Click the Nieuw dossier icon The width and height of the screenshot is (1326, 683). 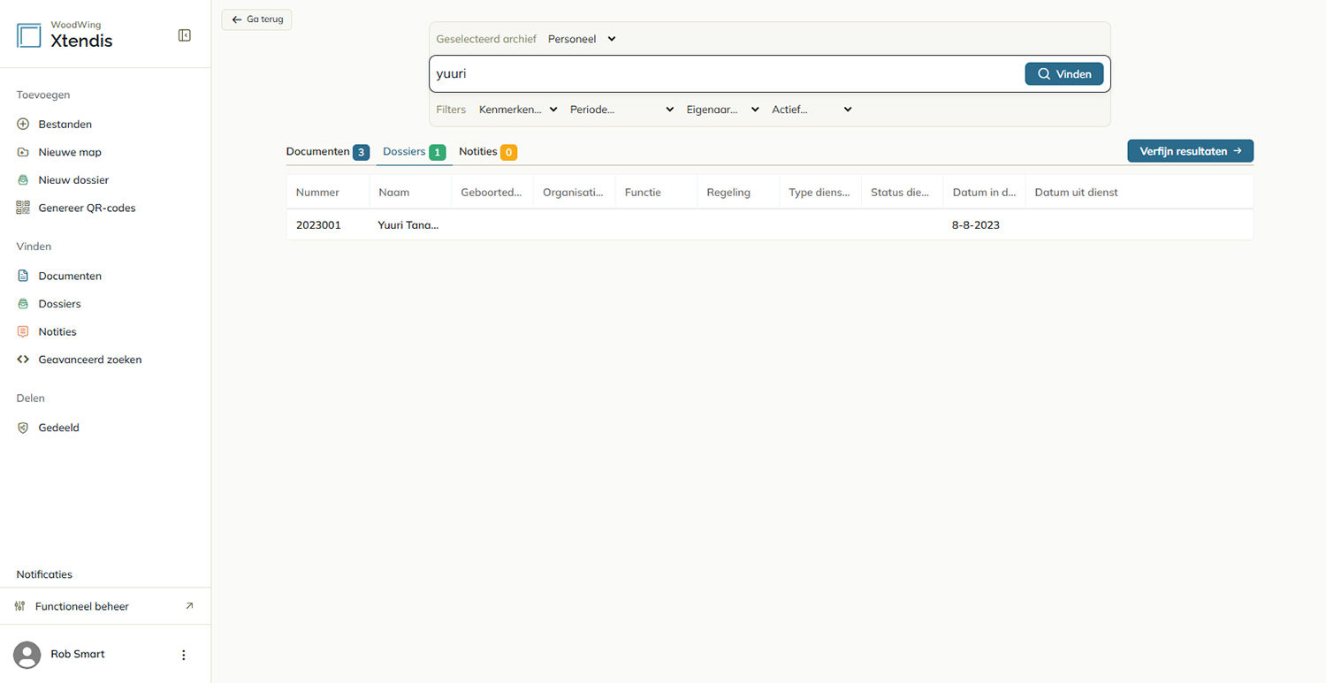[x=23, y=180]
